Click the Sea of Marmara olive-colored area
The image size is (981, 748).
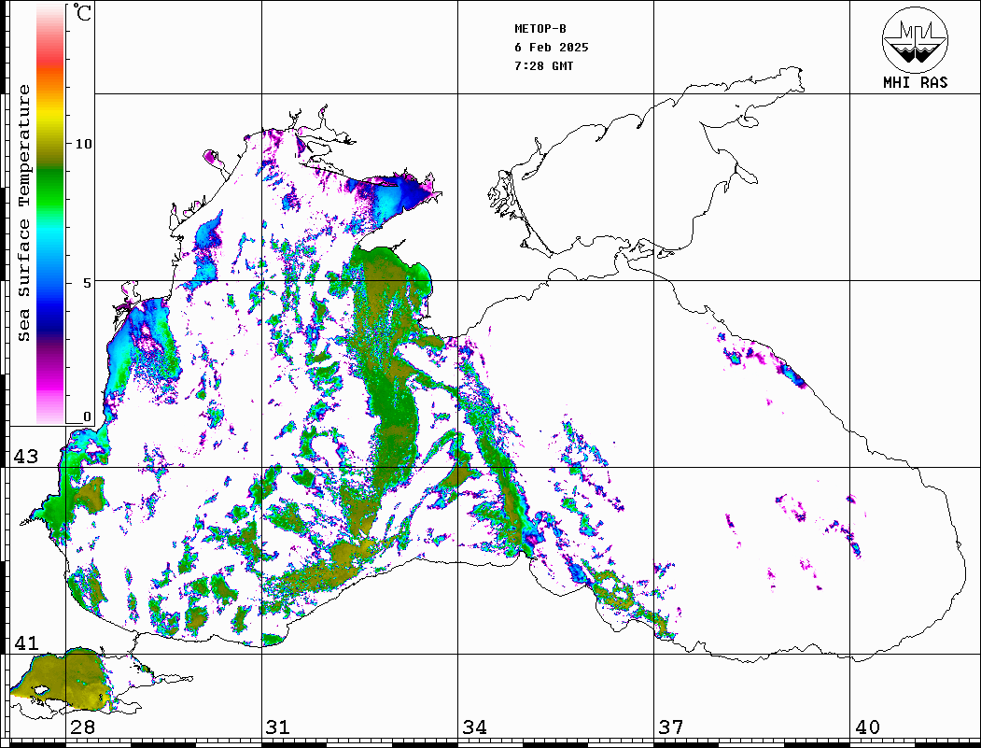(63, 679)
